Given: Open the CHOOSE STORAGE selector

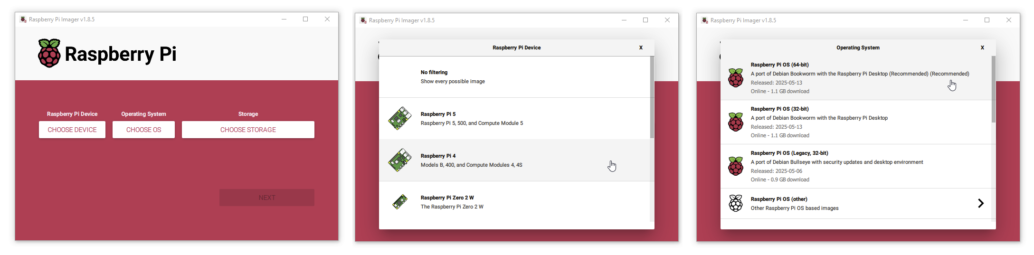Looking at the screenshot, I should click(248, 130).
